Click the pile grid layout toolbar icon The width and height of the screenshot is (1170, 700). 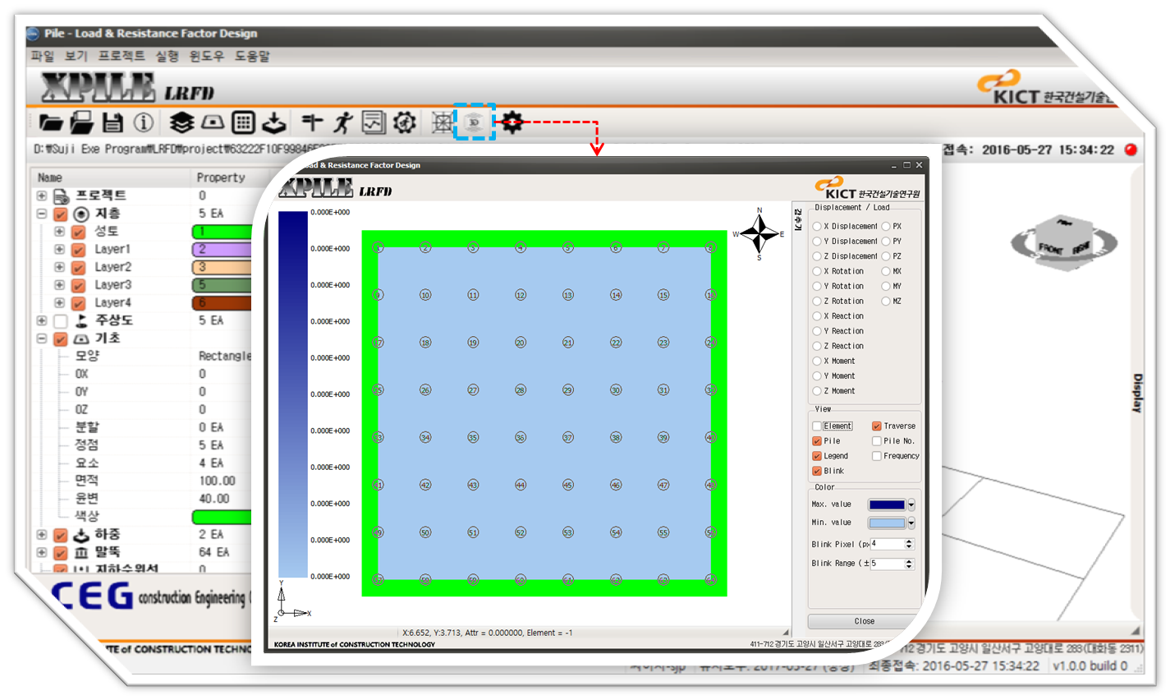tap(243, 123)
